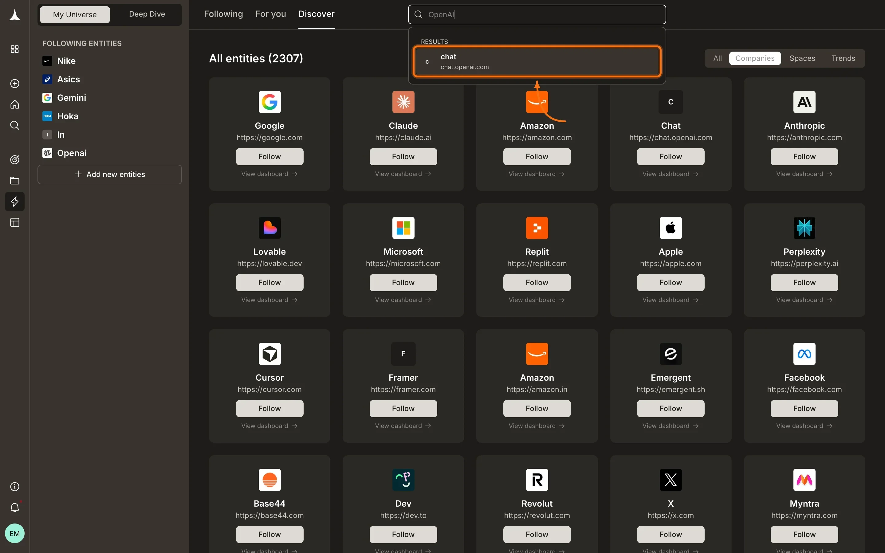885x553 pixels.
Task: Open the EM user avatar
Action: 15,533
